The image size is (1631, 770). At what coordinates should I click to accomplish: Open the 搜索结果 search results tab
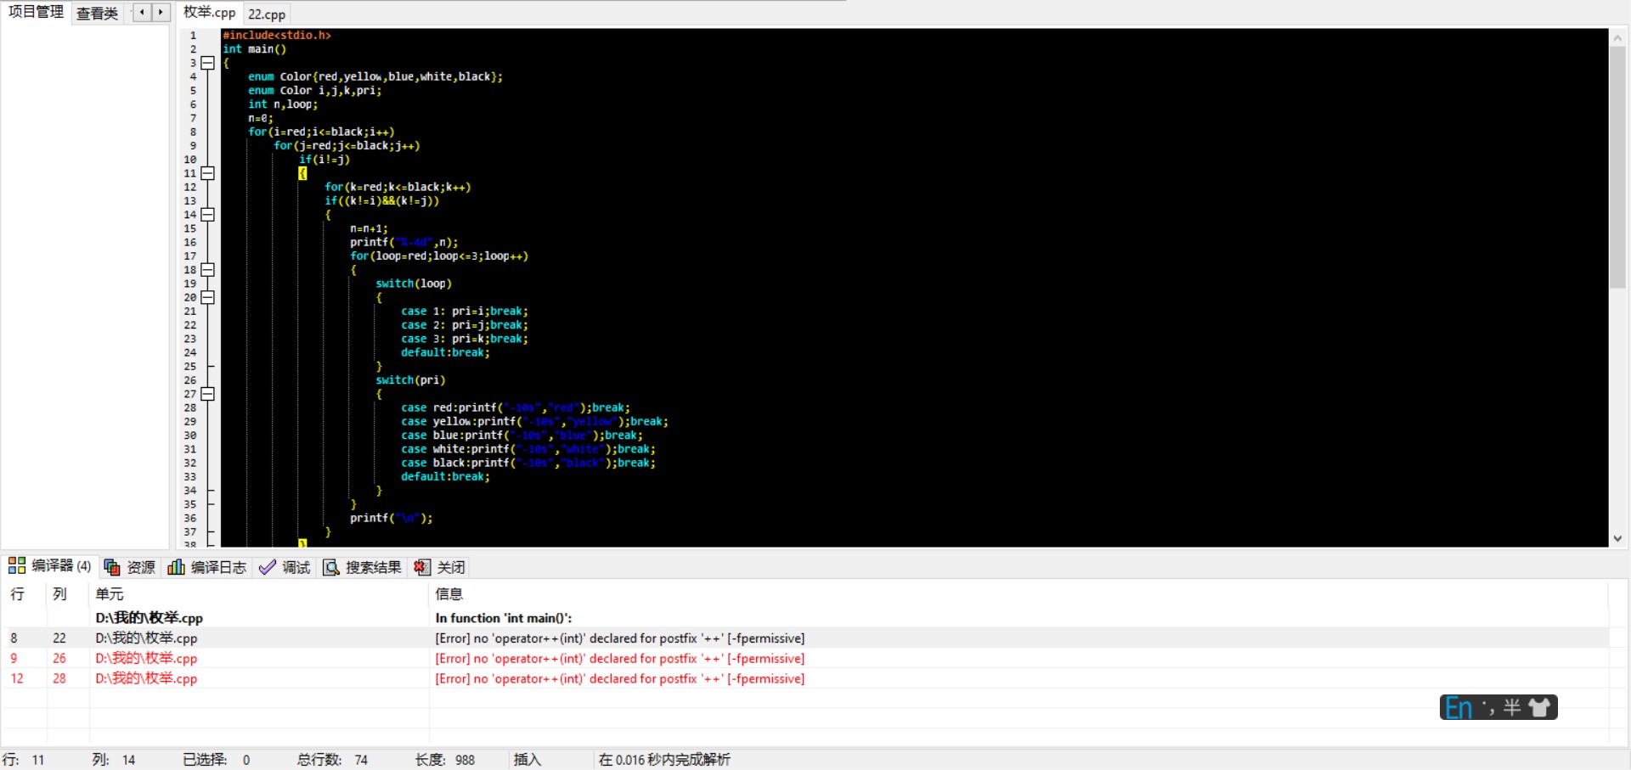pos(362,567)
